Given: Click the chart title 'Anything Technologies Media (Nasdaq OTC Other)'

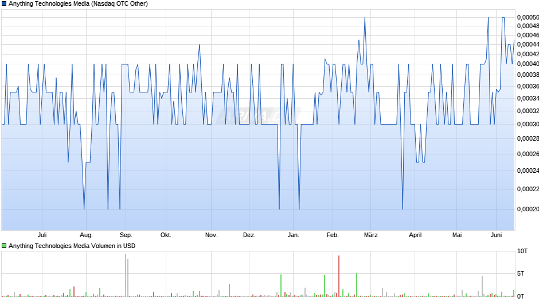Looking at the screenshot, I should pos(78,4).
